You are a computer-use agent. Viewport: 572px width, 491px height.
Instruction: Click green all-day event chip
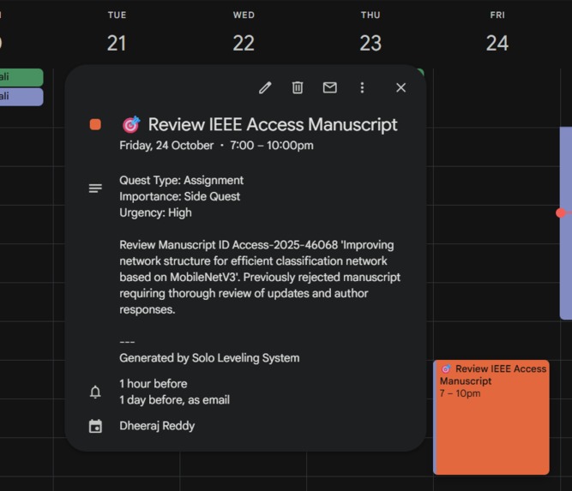[x=21, y=77]
